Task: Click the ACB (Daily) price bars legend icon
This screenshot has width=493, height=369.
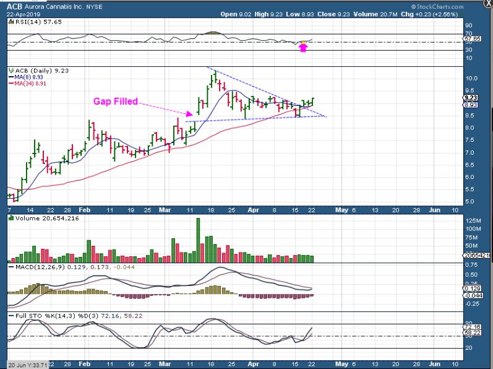Action: tap(11, 71)
